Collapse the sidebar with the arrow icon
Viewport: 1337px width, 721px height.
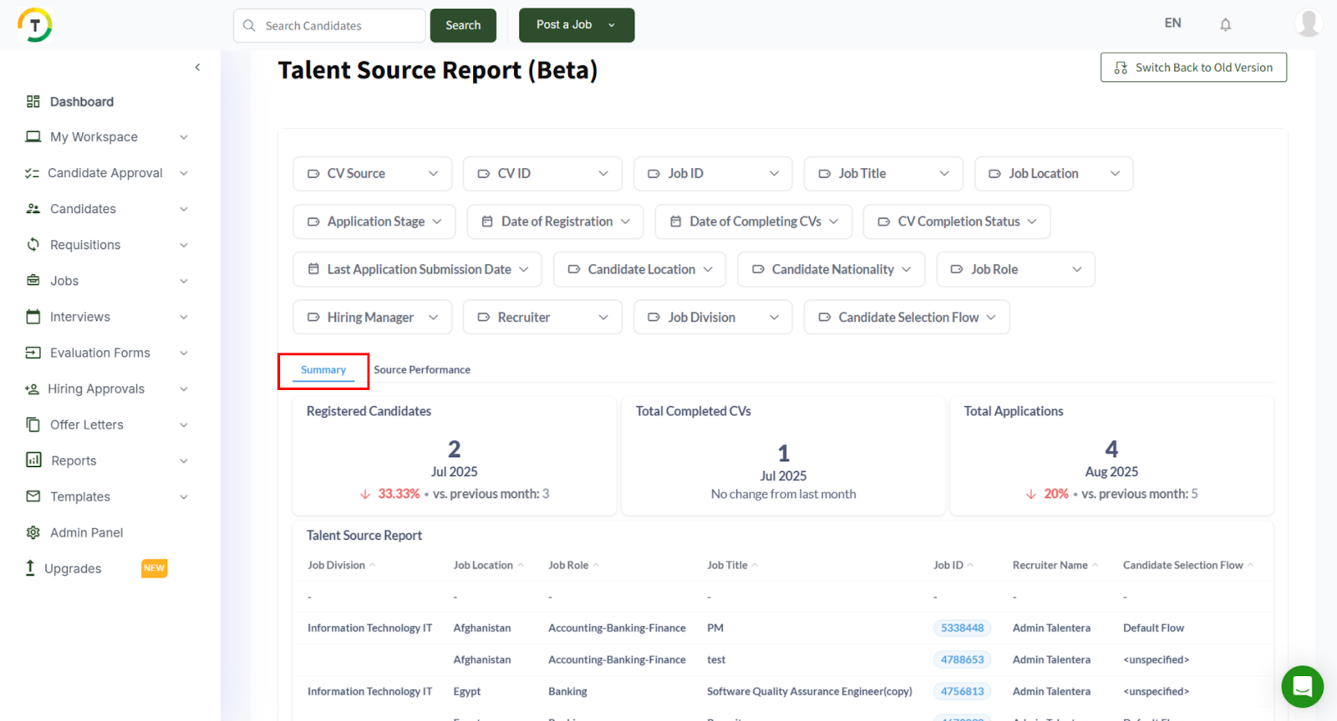[197, 67]
